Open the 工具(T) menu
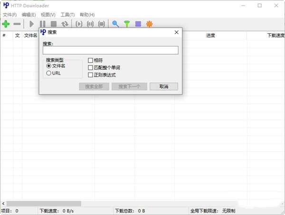The image size is (285, 215). click(x=67, y=15)
